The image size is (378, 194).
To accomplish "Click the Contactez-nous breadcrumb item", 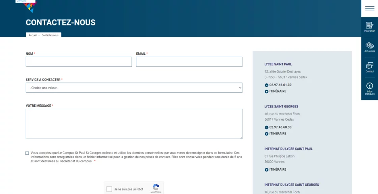I will click(50, 35).
